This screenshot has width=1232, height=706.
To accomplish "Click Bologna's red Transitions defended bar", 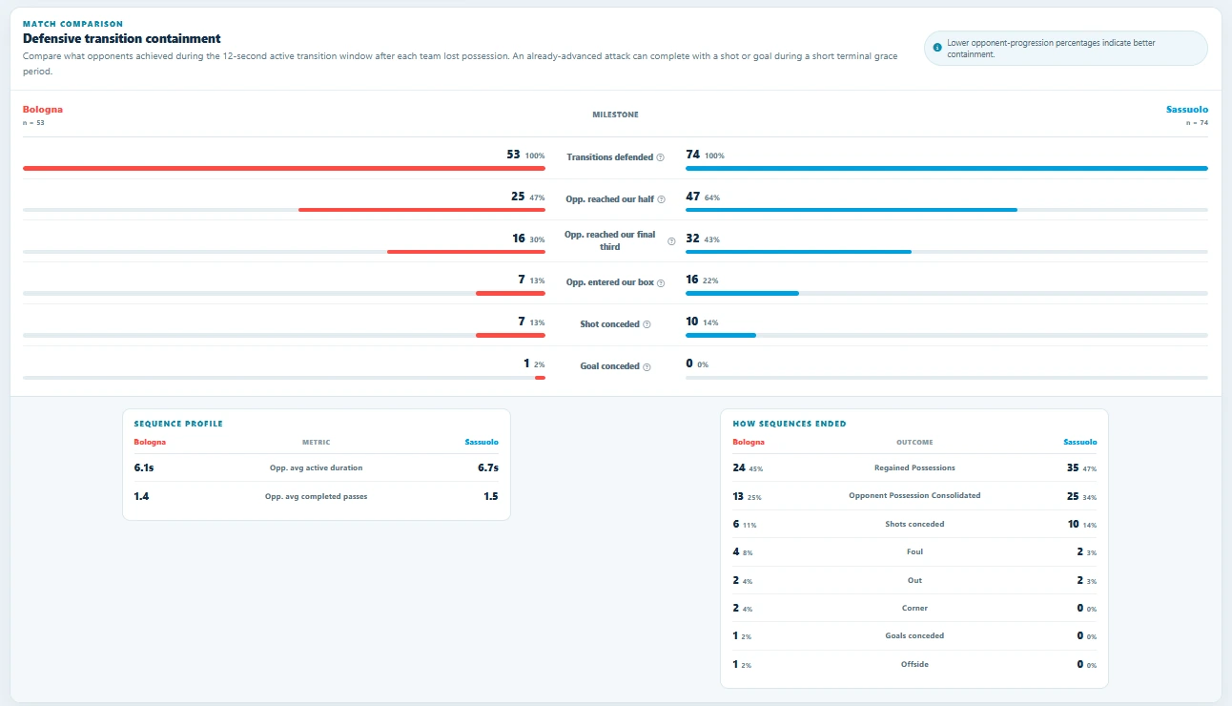I will coord(284,168).
